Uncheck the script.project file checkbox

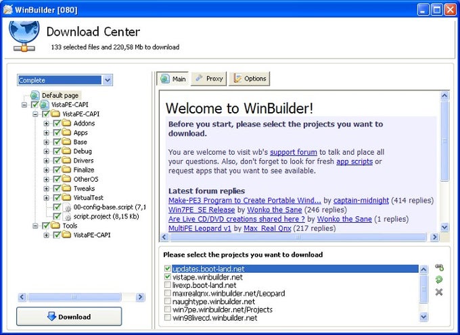57,216
